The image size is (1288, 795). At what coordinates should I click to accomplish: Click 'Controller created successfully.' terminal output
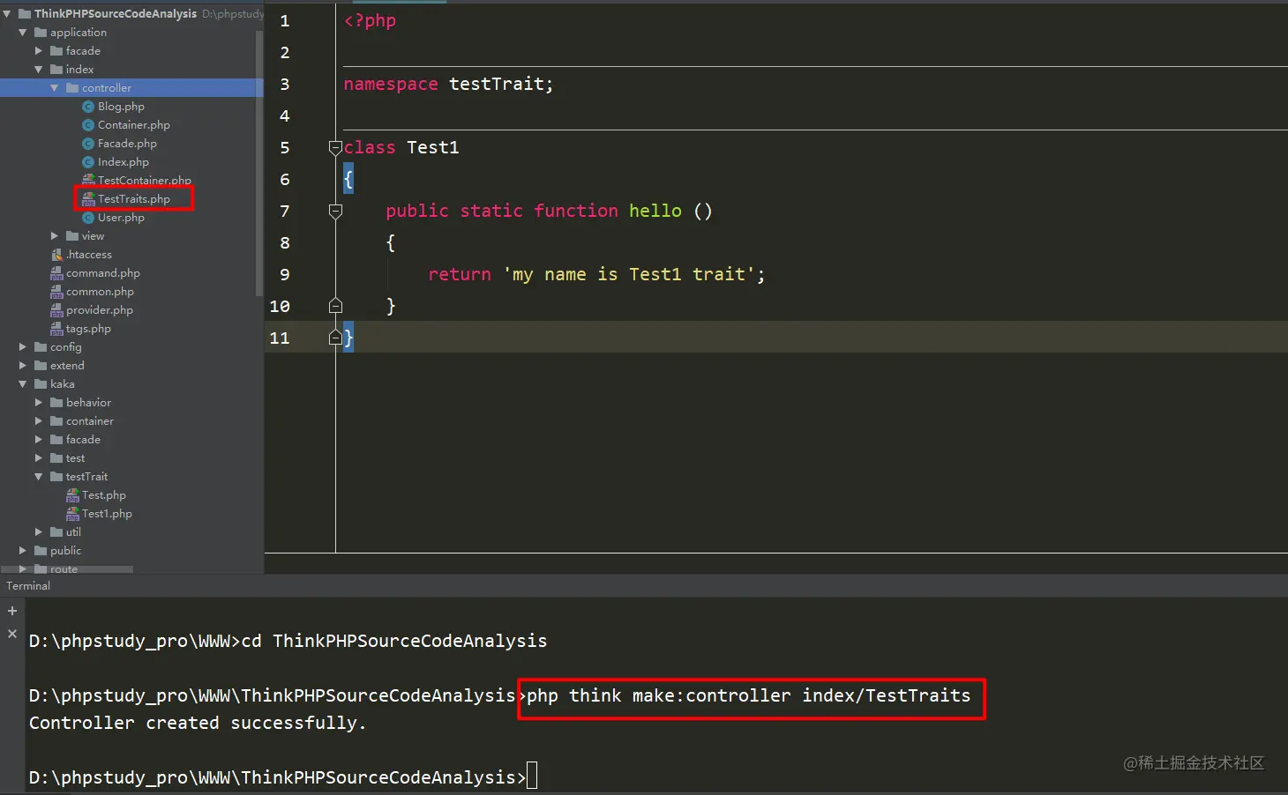coord(198,724)
